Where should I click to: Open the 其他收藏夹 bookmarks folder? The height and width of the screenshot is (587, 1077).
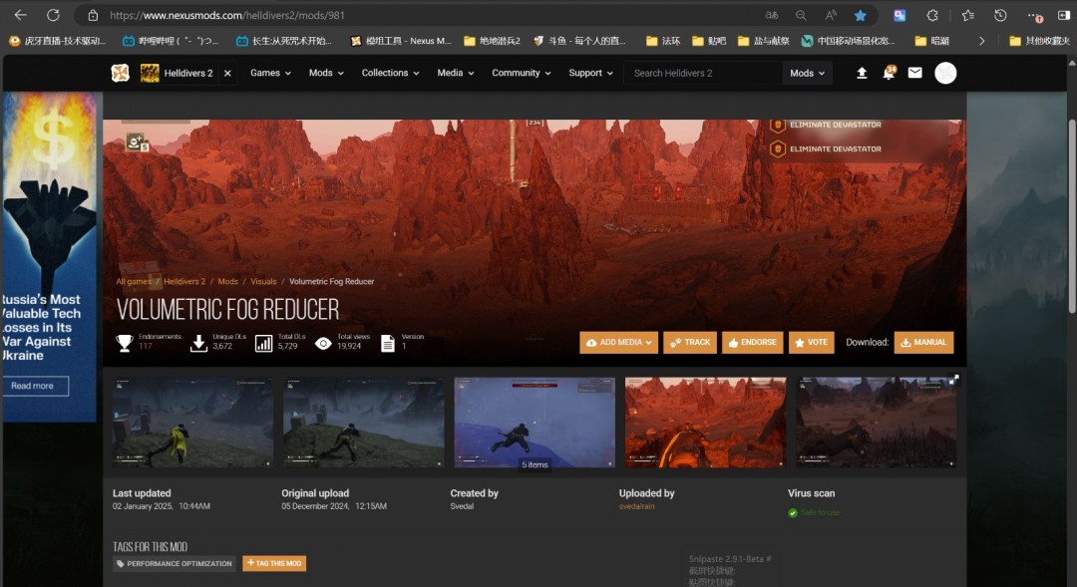pyautogui.click(x=1040, y=41)
